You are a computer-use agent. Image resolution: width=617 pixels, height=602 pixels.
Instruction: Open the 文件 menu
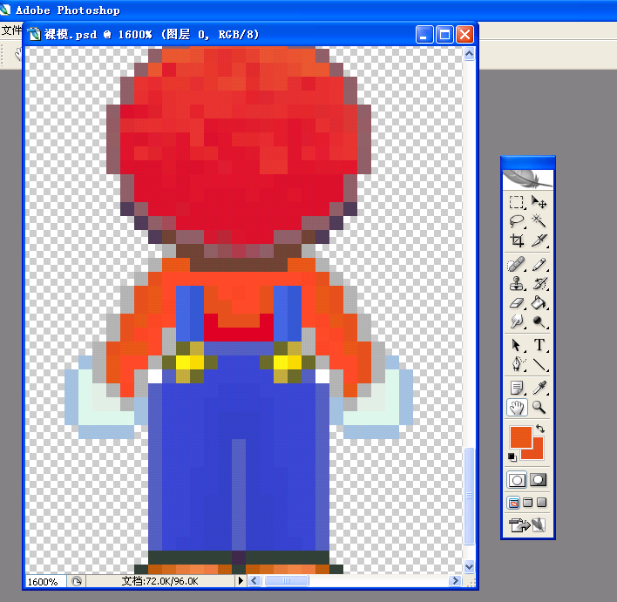(x=11, y=30)
